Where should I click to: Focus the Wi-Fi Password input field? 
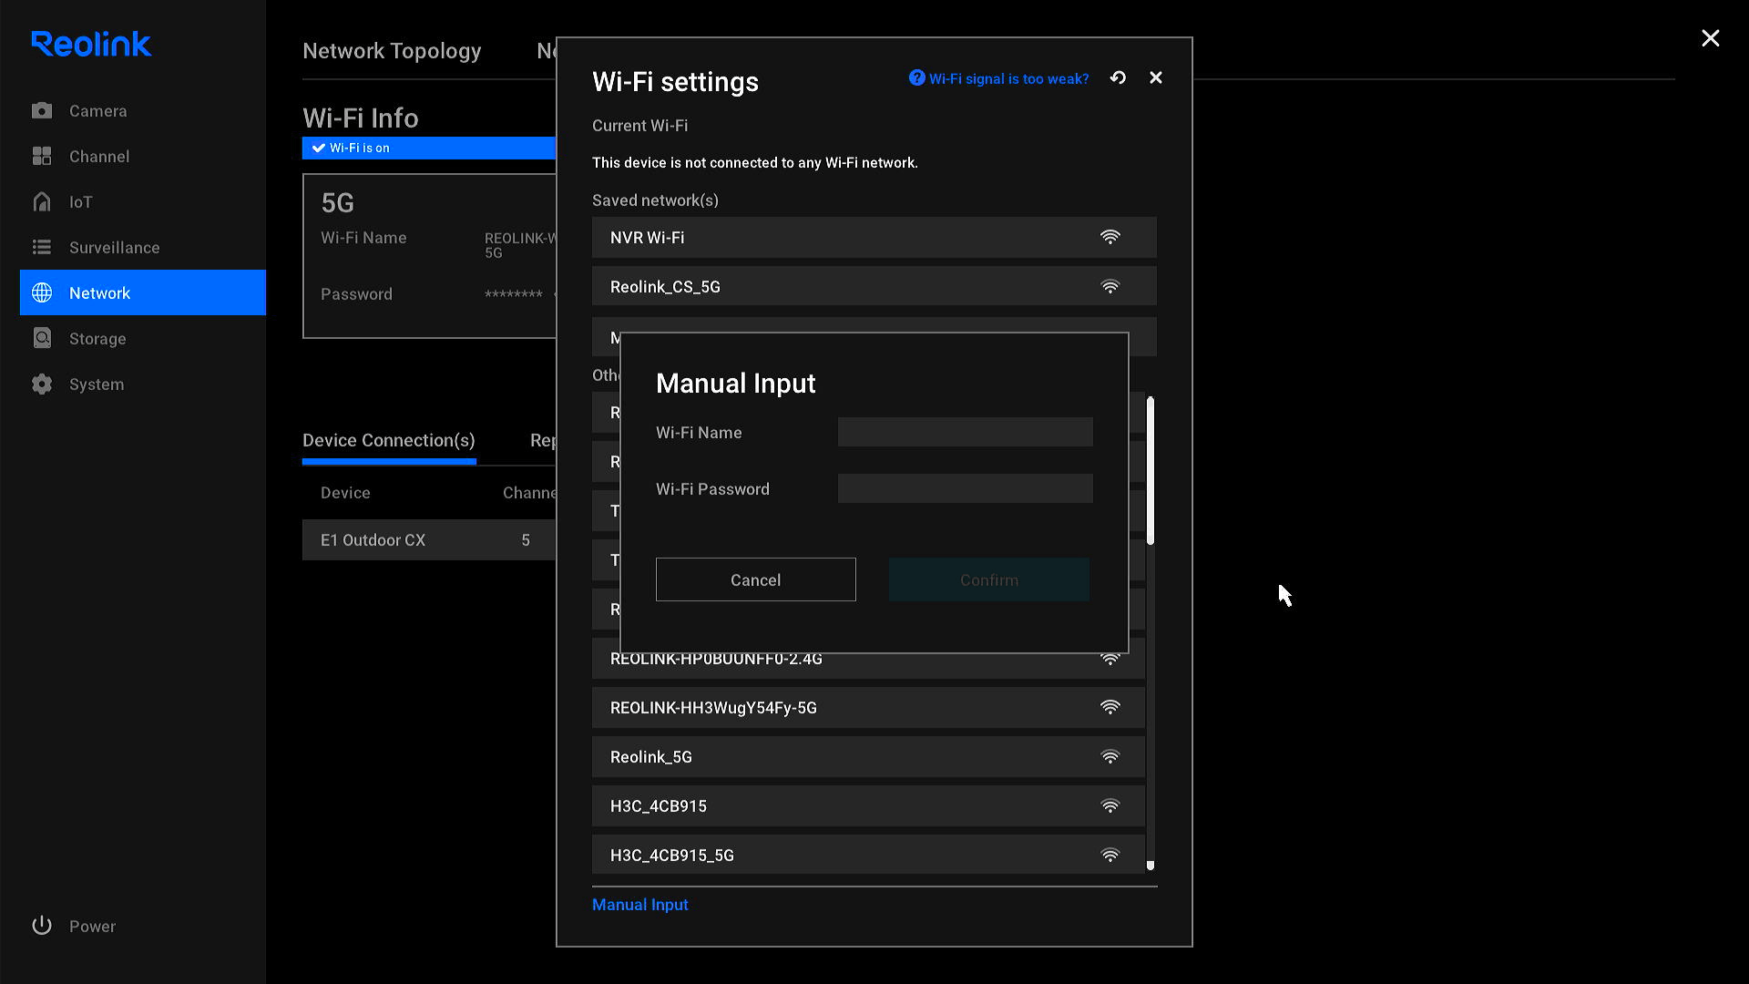[x=965, y=489]
